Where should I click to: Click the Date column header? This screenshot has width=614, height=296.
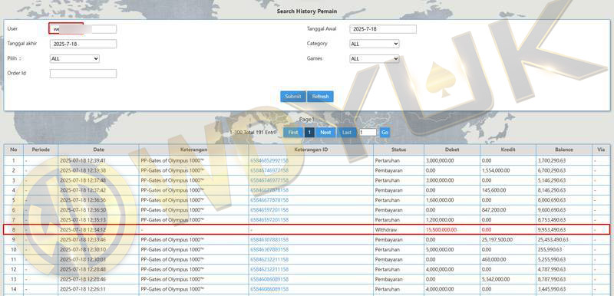(99, 150)
